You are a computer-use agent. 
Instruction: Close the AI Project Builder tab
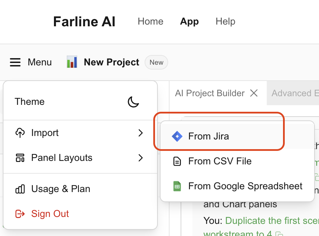(x=254, y=93)
